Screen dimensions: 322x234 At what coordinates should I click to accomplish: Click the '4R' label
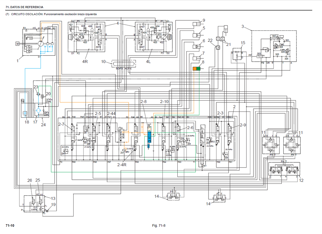pyautogui.click(x=85, y=62)
